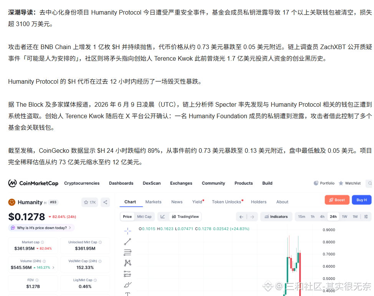374x296 pixels.
Task: Open the Indicators menu
Action: point(276,217)
